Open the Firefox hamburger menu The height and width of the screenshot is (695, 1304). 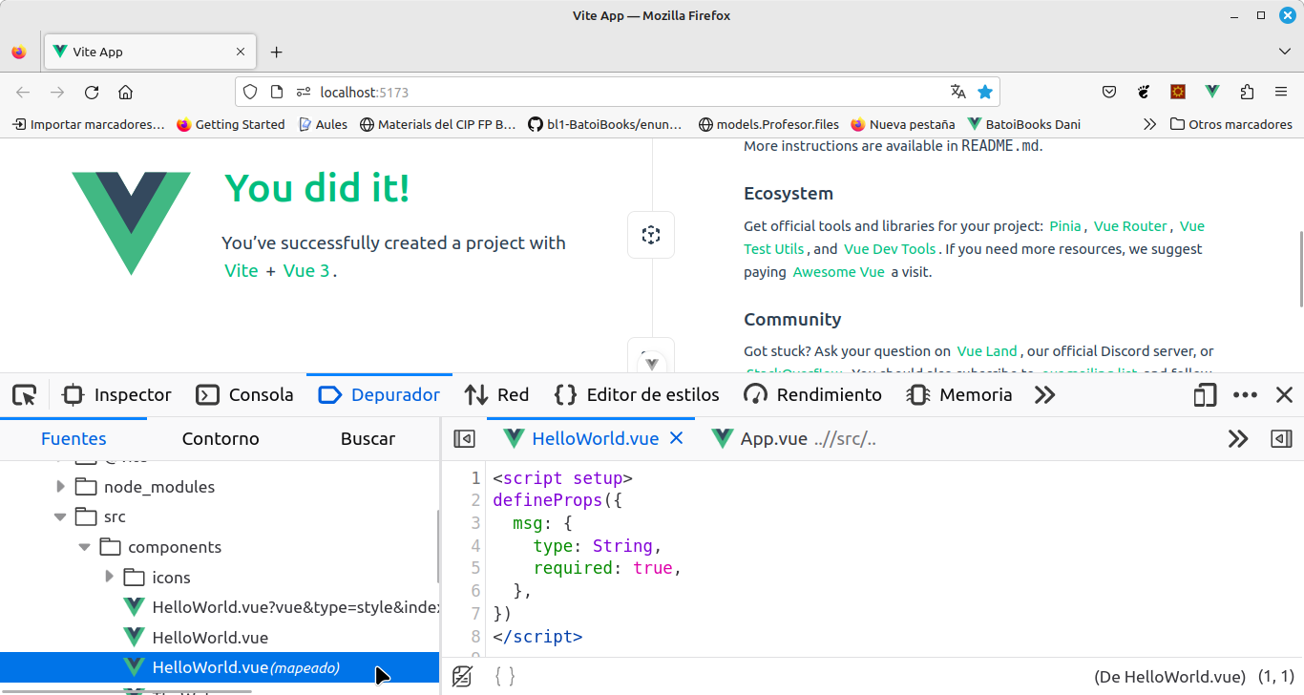[x=1281, y=93]
